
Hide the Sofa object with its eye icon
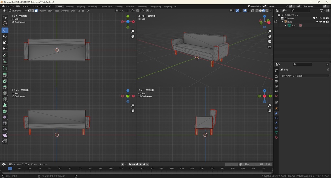[321, 22]
